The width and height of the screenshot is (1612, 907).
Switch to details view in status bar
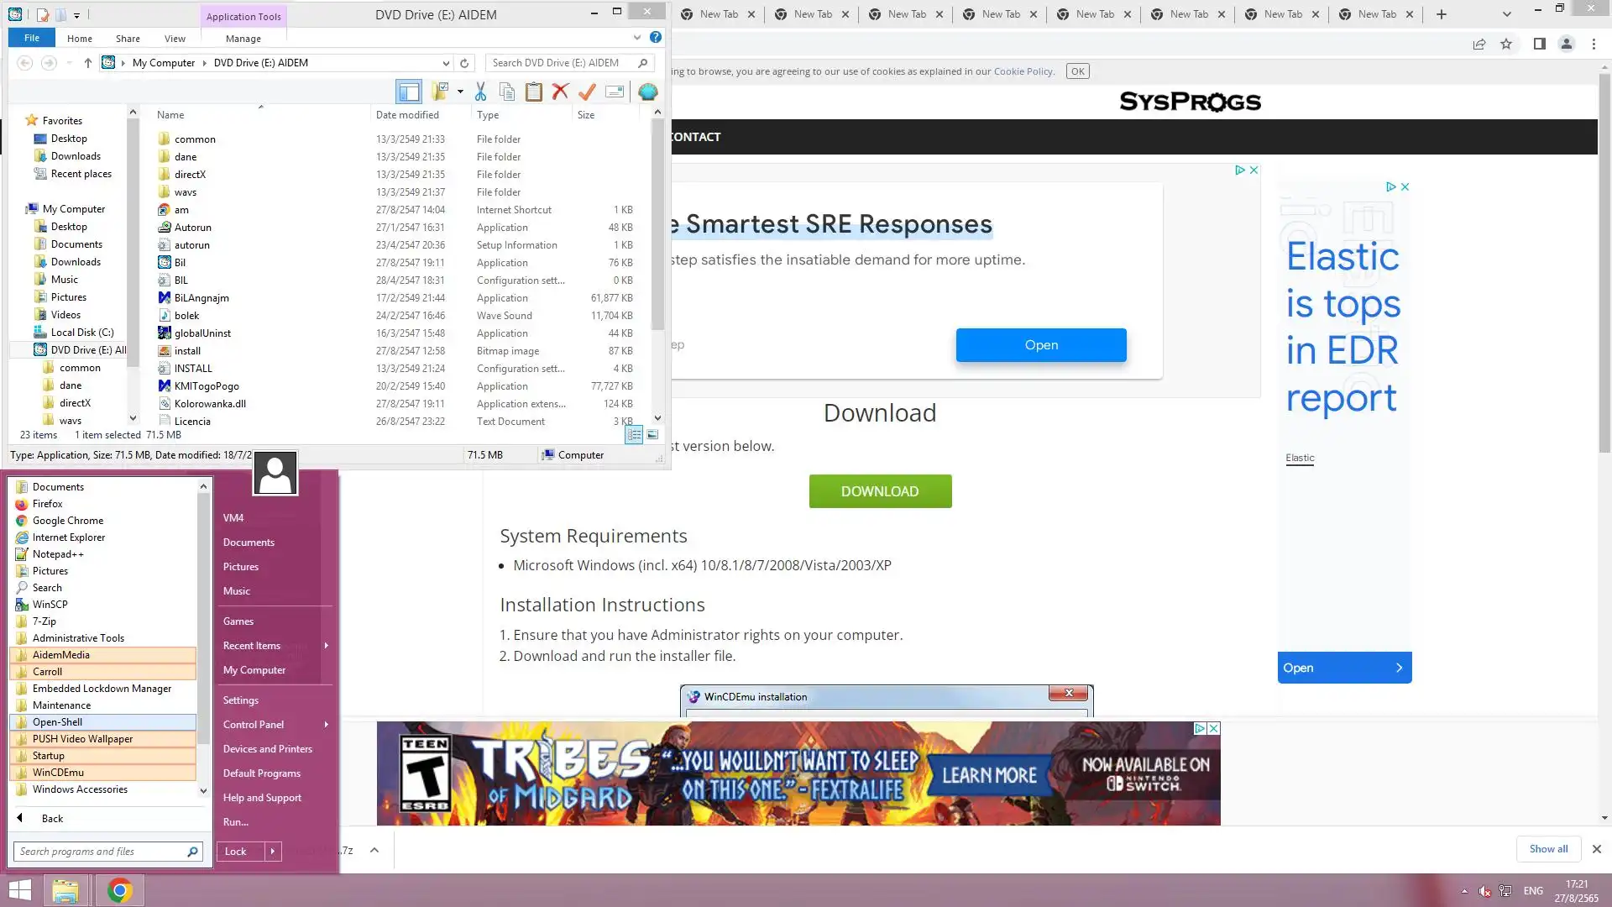pyautogui.click(x=634, y=434)
